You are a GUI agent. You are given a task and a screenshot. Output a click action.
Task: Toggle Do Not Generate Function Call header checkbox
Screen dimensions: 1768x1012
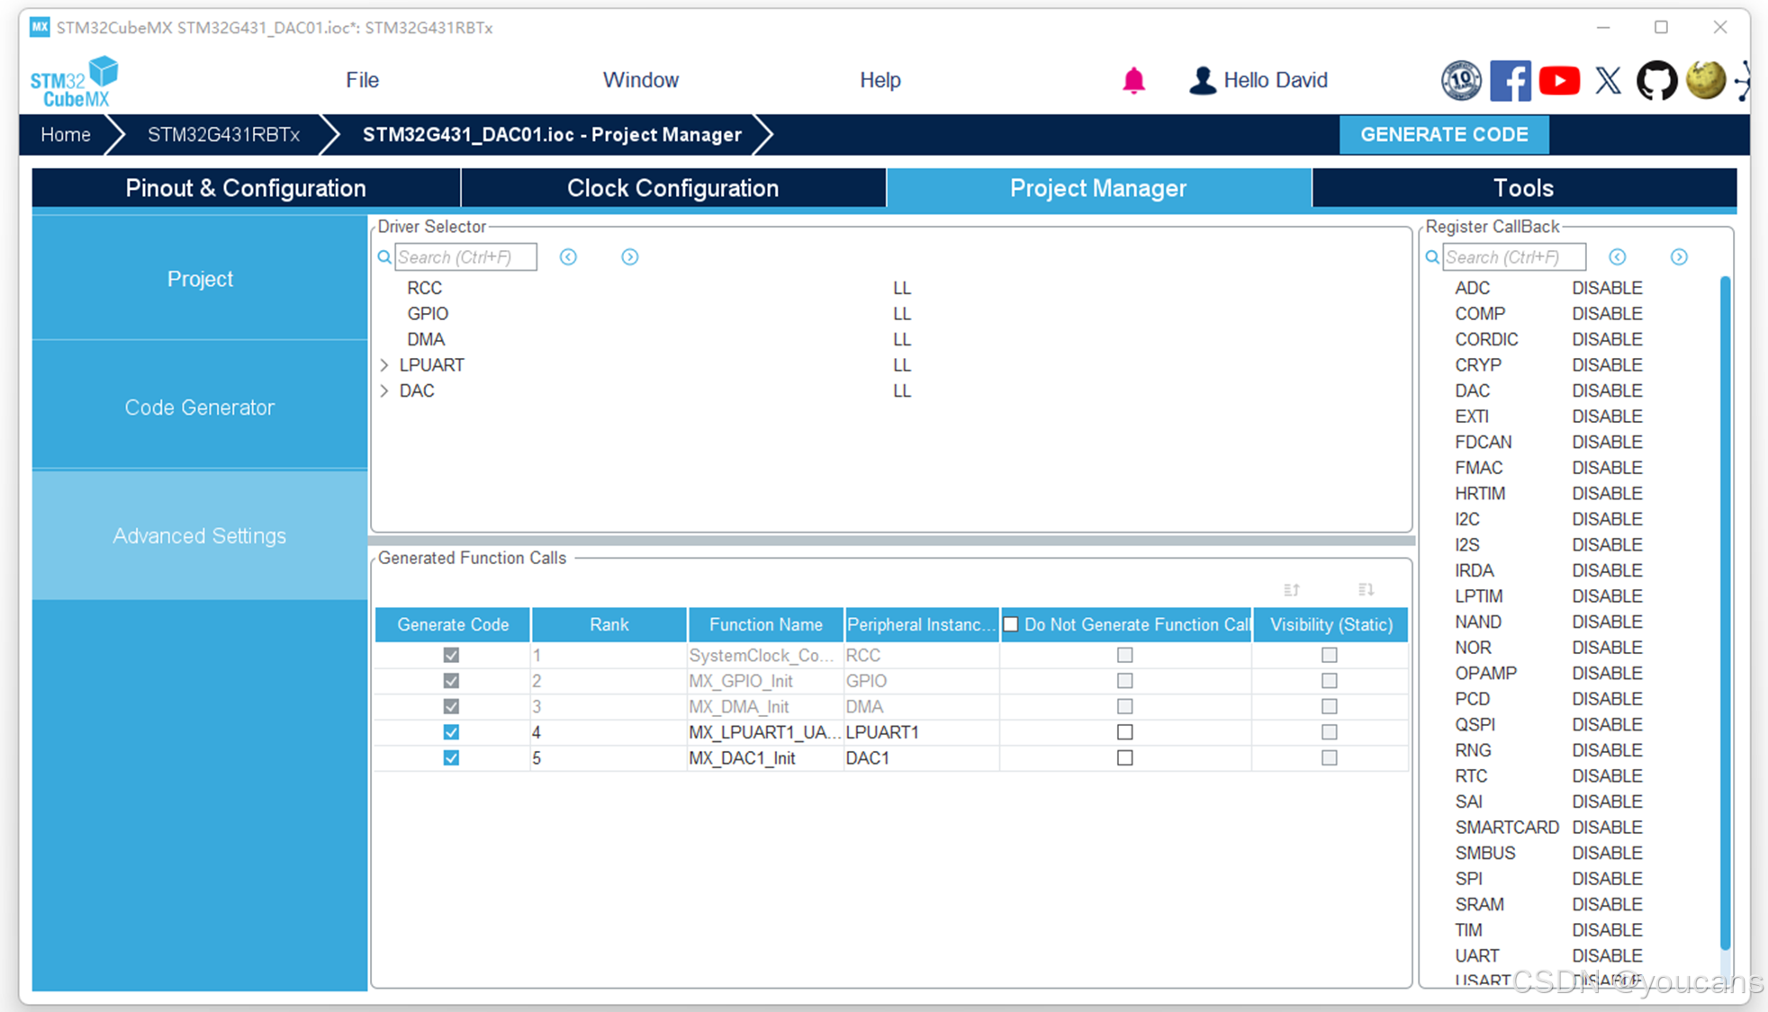[1011, 624]
